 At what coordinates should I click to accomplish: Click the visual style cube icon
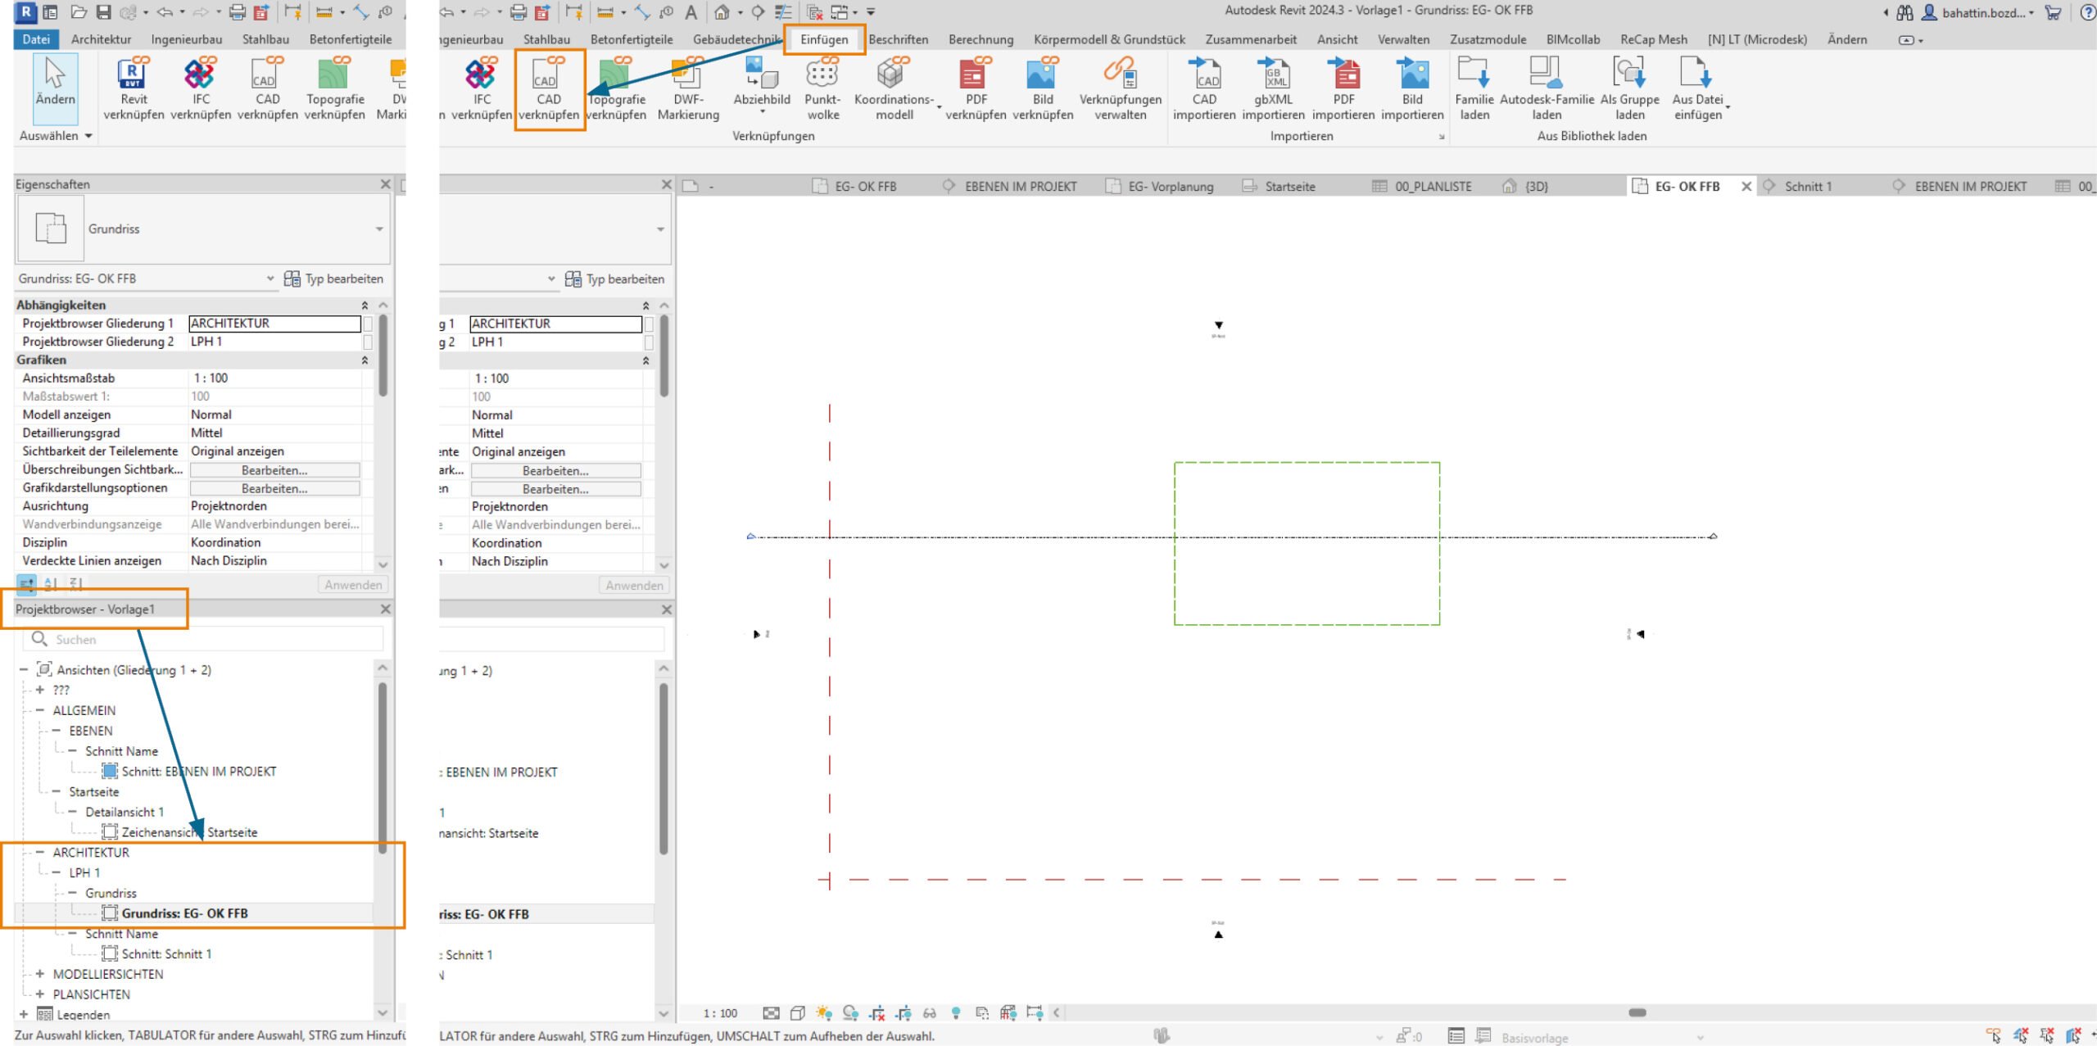click(x=797, y=1013)
